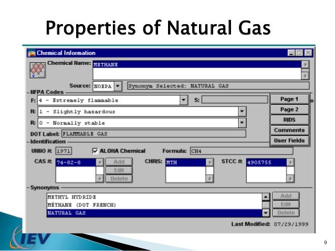Select the MÉTHANE (DOT FRENCH) synonym
The image size is (335, 251).
154,205
